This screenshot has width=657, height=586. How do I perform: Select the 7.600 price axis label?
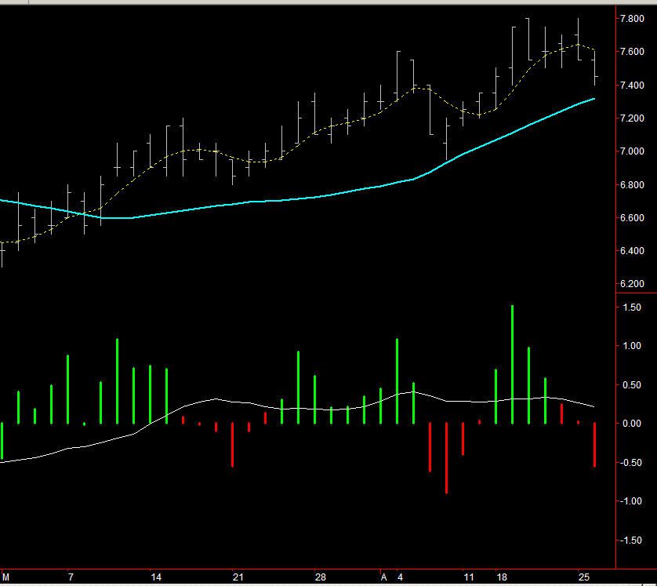coord(632,52)
